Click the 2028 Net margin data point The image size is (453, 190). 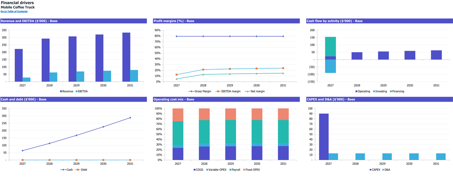tap(203, 74)
